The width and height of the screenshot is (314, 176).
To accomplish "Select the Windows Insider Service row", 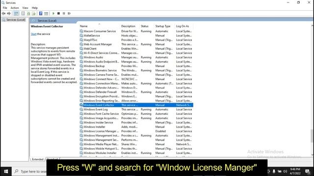I will tap(136, 123).
